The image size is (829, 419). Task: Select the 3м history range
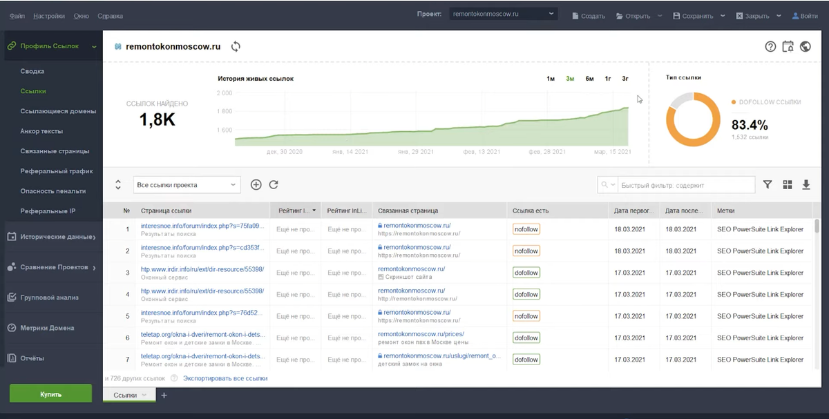570,79
